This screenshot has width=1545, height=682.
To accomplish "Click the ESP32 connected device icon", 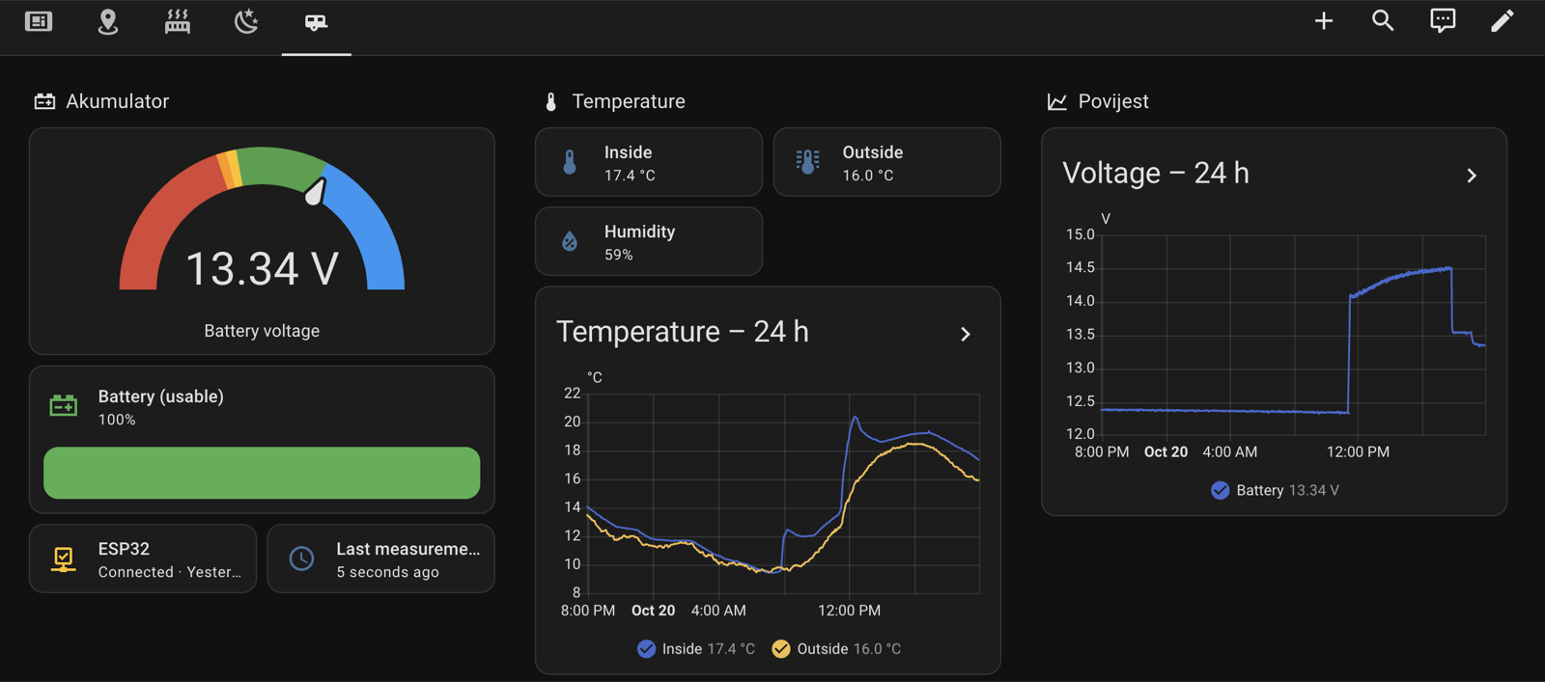I will point(64,559).
